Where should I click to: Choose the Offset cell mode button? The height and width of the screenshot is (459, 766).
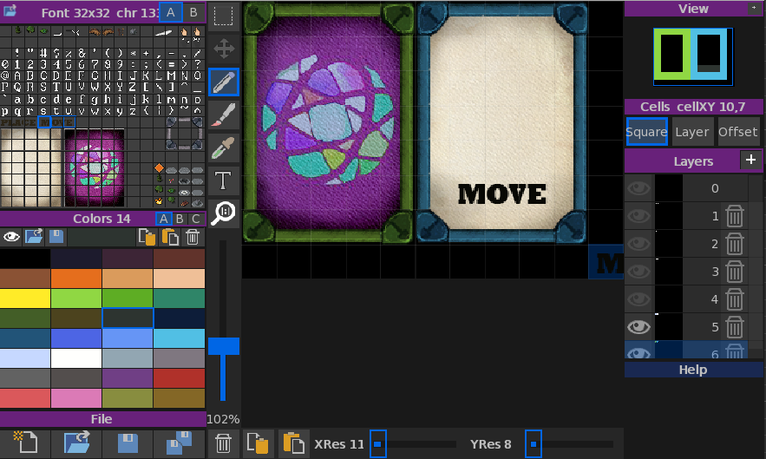click(738, 132)
